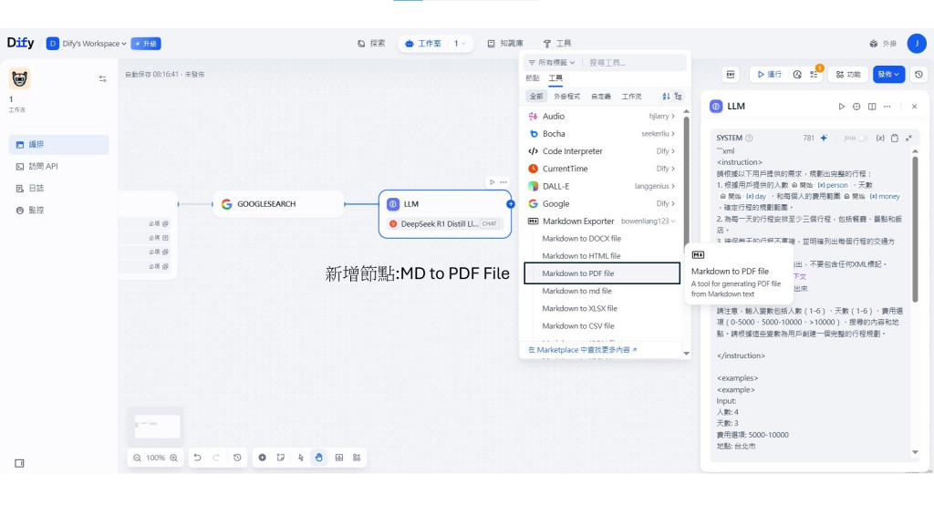The height and width of the screenshot is (525, 934).
Task: Open LLM panel more options menu
Action: [x=887, y=107]
